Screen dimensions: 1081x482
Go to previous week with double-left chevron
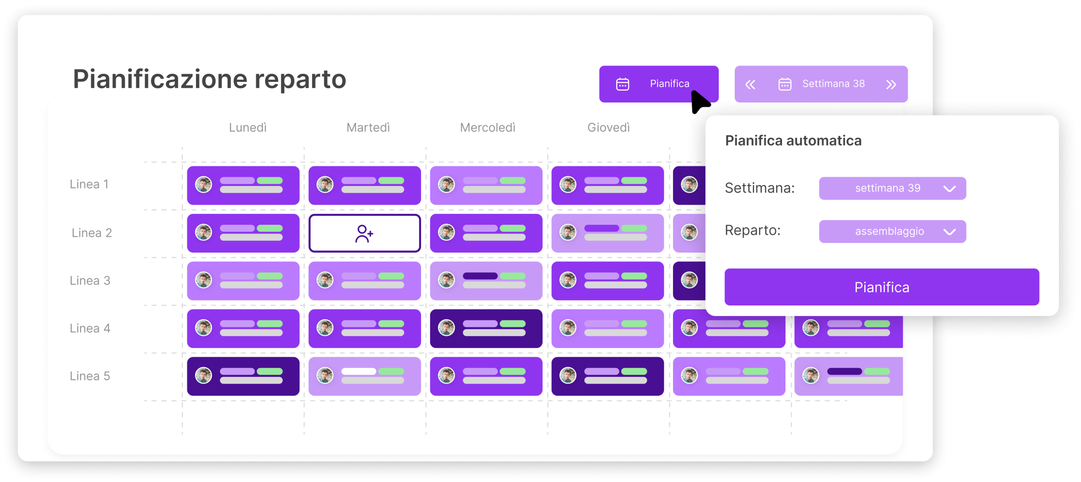click(750, 85)
